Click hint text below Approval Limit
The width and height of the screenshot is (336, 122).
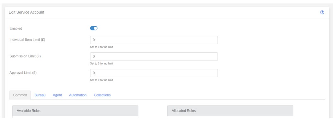102,80
